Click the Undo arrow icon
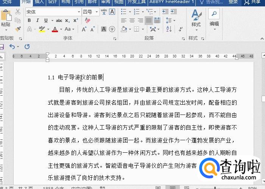This screenshot has height=189, width=265. click(x=12, y=46)
